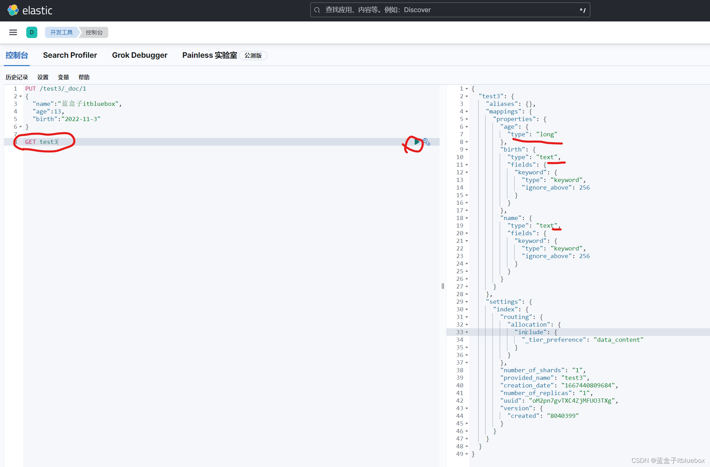This screenshot has width=710, height=467.
Task: Open the Painless 实验室 tab
Action: tap(210, 55)
